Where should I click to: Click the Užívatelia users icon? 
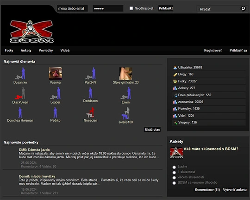click(x=175, y=68)
